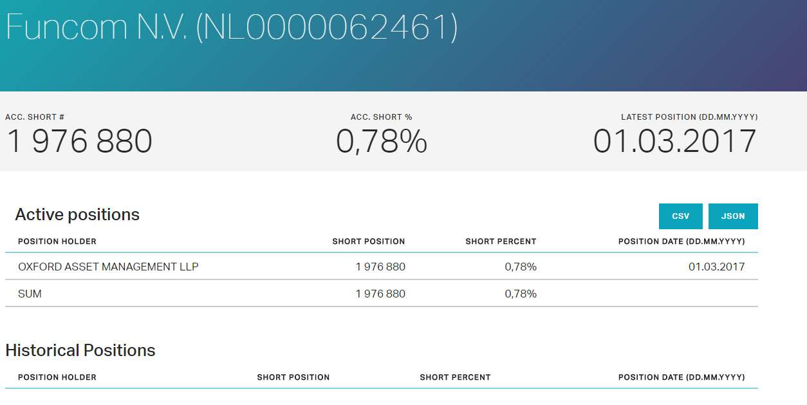807x405 pixels.
Task: Click the large 0,78% accumulated short percent
Action: click(x=382, y=141)
